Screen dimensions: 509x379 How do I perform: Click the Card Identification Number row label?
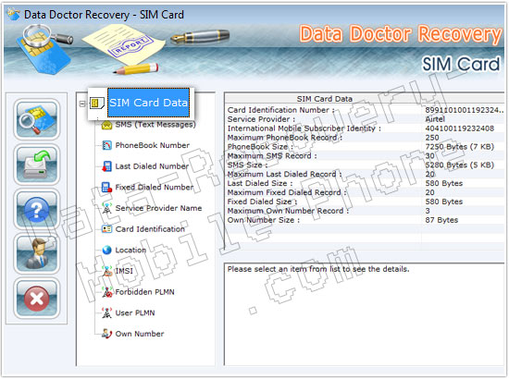point(280,110)
